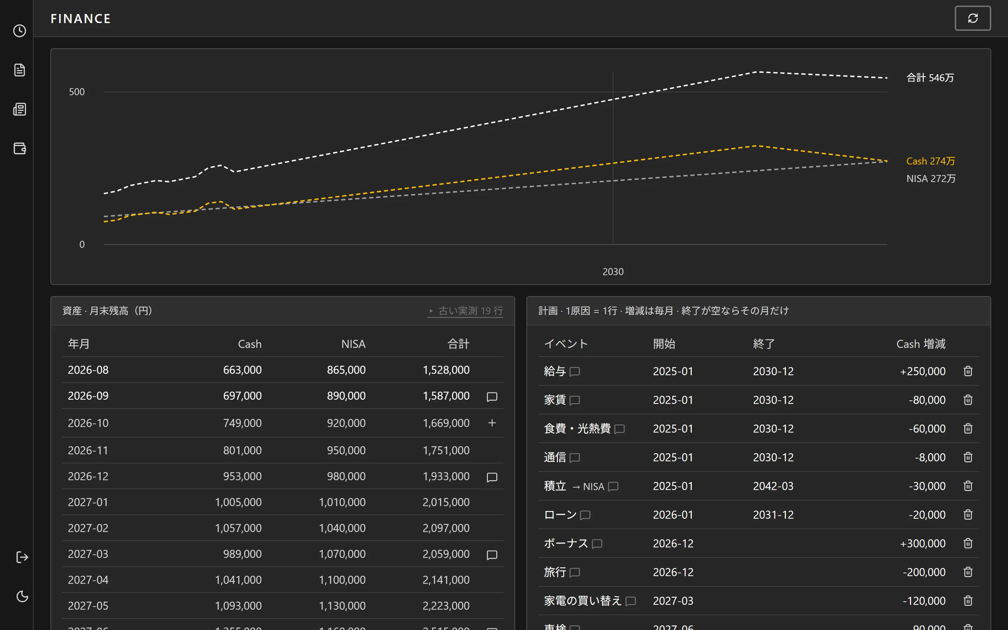Open the clock history sidebar icon

coord(20,31)
